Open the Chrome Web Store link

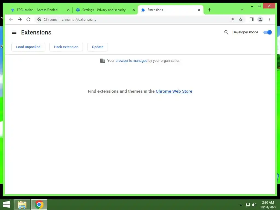coord(174,91)
